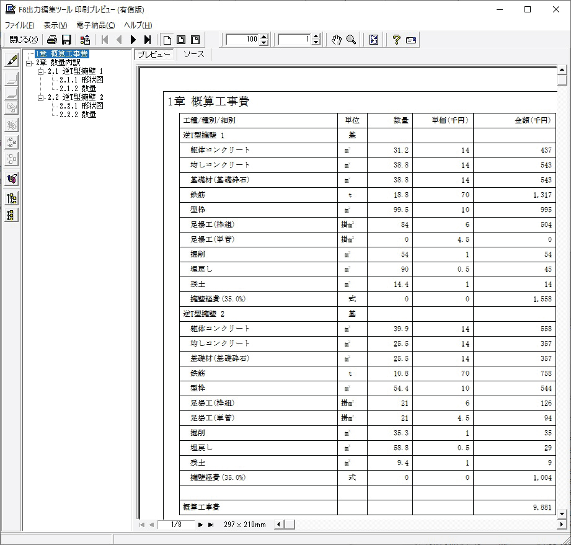This screenshot has width=571, height=545.
Task: Click the pen icon in the left sidebar
Action: pos(12,60)
